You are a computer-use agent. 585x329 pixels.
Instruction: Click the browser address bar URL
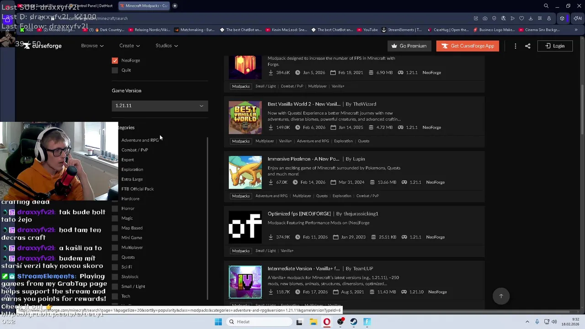click(x=93, y=18)
